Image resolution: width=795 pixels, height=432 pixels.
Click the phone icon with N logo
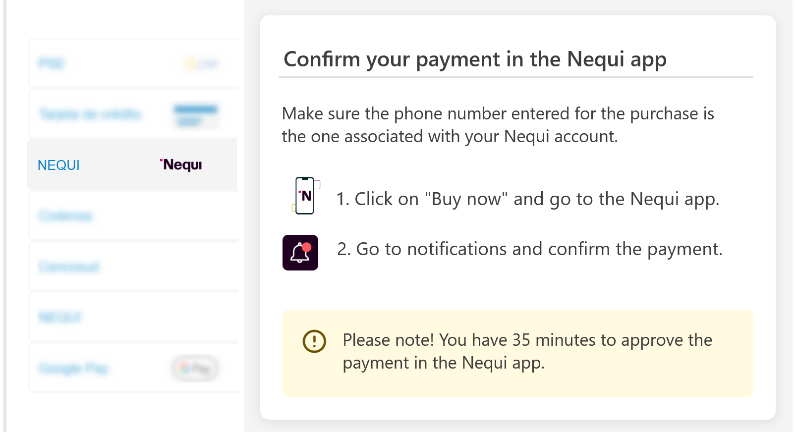click(x=305, y=196)
